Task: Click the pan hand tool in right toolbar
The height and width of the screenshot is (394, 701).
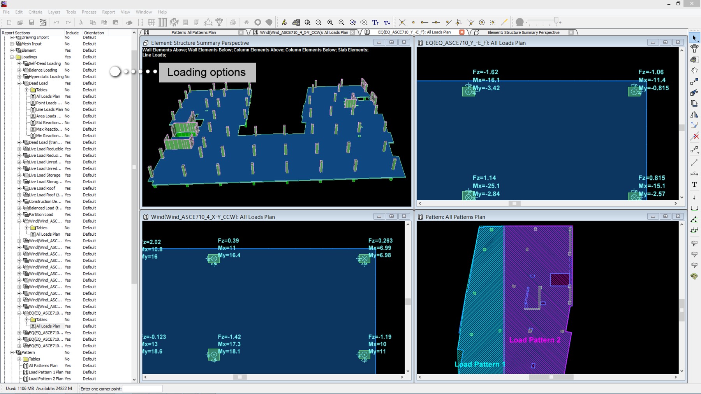Action: click(x=694, y=70)
